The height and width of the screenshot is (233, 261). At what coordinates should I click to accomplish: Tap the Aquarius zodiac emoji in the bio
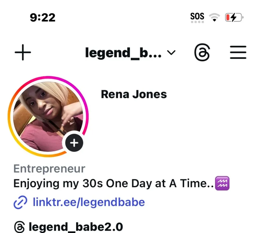pyautogui.click(x=222, y=184)
